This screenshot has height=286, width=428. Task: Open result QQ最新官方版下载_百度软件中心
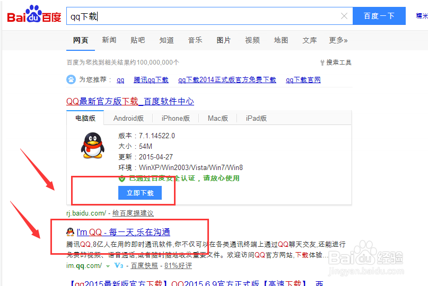pyautogui.click(x=130, y=101)
